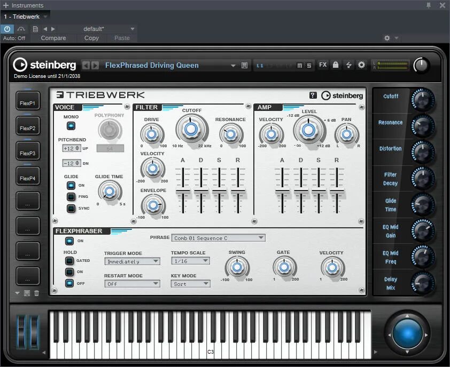Mute the instrument with m button
The height and width of the screenshot is (367, 450).
coord(300,66)
